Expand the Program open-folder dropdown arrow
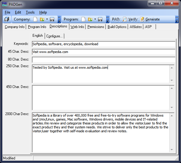The image size is (181, 163). coord(95,19)
